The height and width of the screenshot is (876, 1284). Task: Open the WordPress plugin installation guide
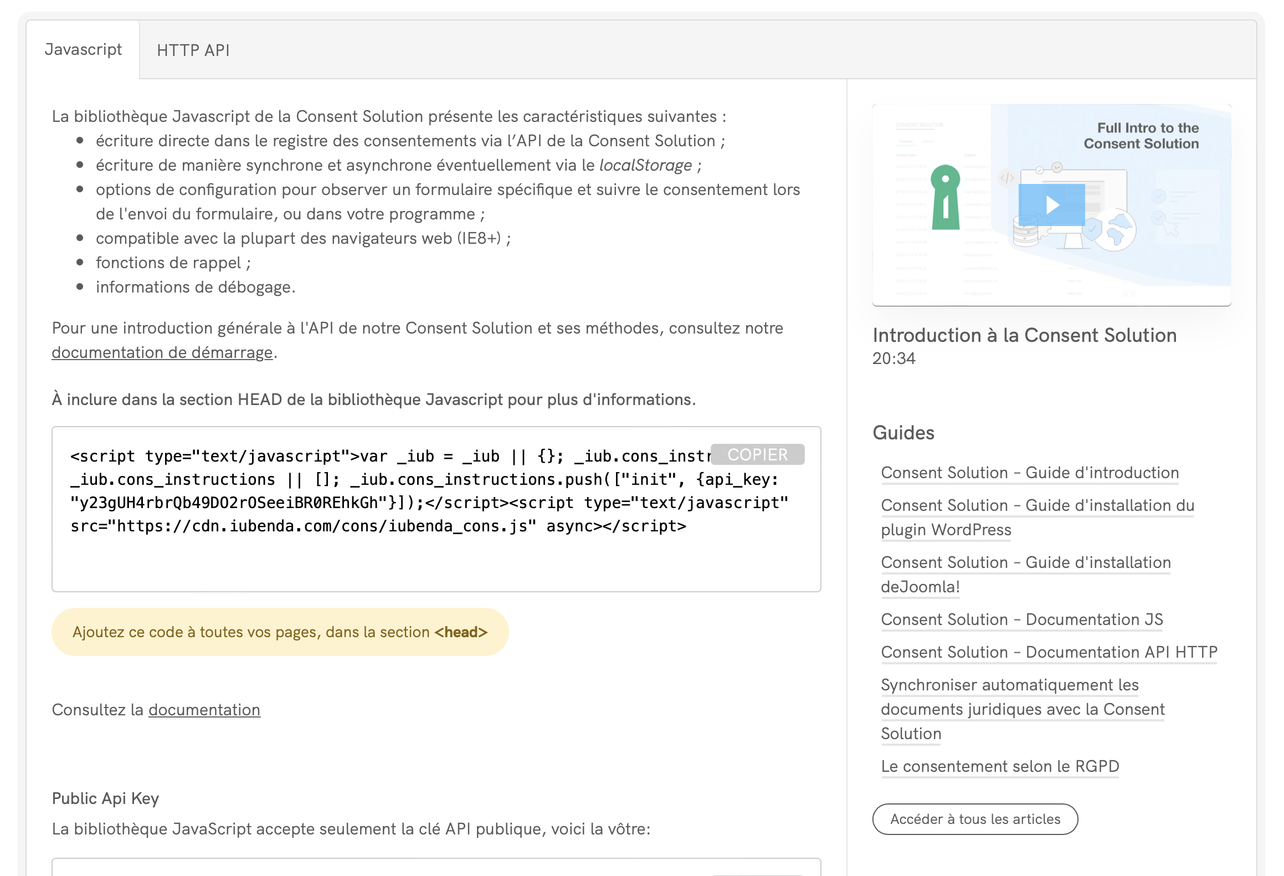point(1037,505)
